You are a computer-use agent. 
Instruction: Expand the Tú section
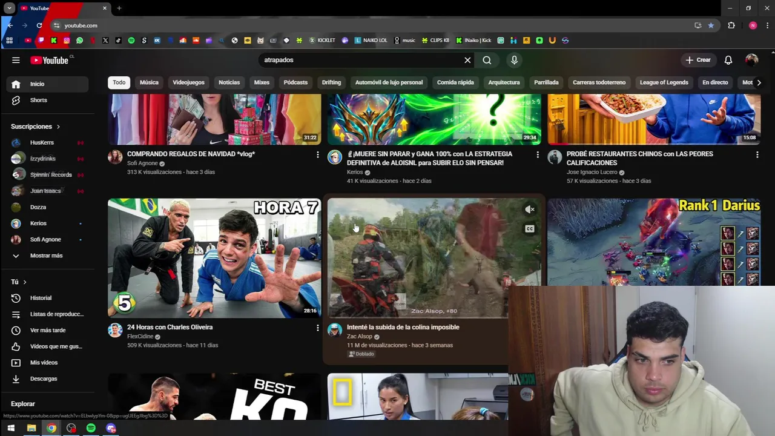coord(19,282)
